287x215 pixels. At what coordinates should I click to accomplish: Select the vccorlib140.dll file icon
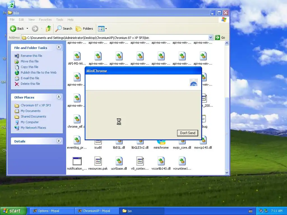pyautogui.click(x=161, y=161)
